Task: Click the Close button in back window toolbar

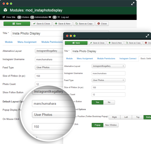Action: (102, 24)
